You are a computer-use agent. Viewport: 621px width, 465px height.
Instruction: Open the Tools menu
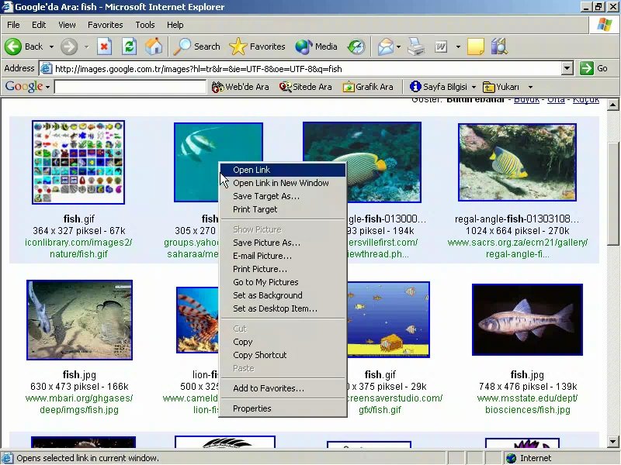click(145, 25)
